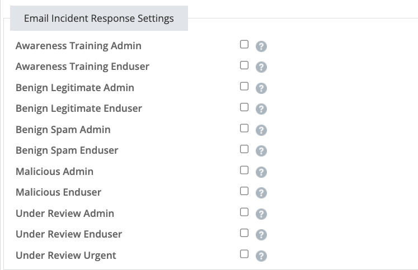Viewport: 418px width, 270px height.
Task: Tick the Benign Legitimate Admin checkbox
Action: point(244,86)
